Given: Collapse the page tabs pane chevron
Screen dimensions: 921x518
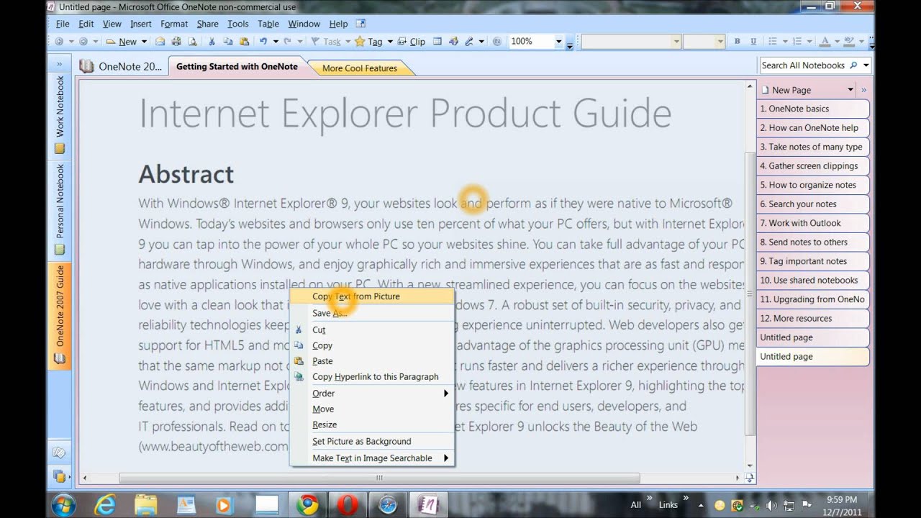Looking at the screenshot, I should [864, 90].
